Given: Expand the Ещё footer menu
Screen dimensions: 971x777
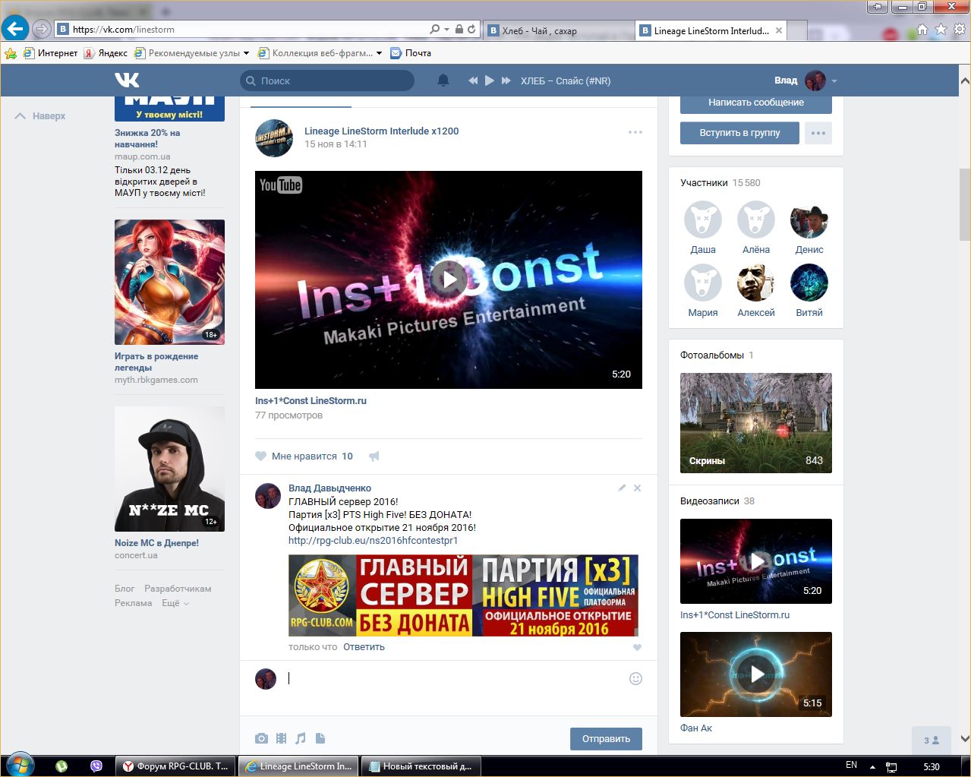Looking at the screenshot, I should tap(175, 603).
